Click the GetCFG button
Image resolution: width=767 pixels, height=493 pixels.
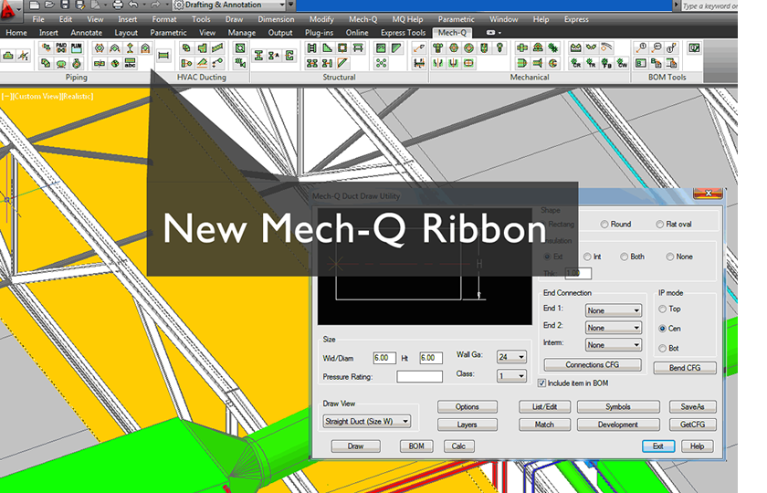[x=692, y=425]
